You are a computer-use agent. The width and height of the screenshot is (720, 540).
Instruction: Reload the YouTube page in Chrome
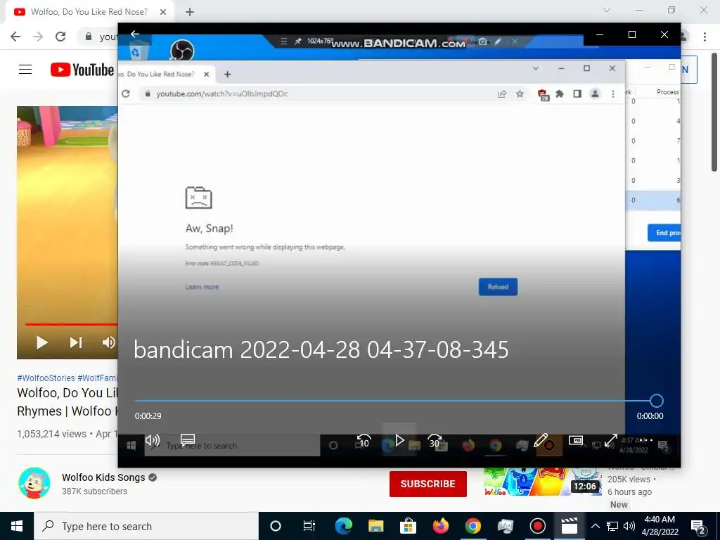[x=60, y=37]
